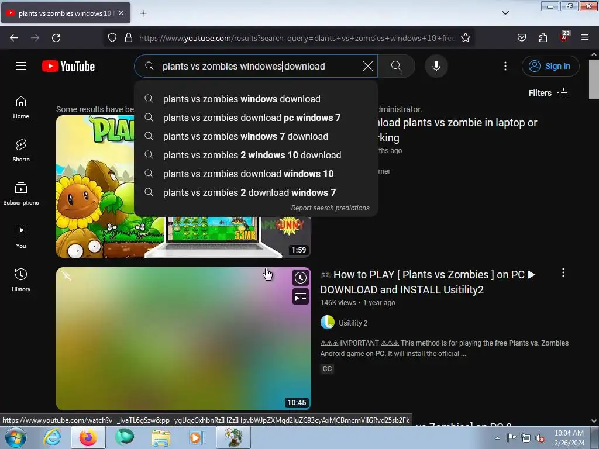Open Windows Media Player from taskbar

tap(196, 437)
